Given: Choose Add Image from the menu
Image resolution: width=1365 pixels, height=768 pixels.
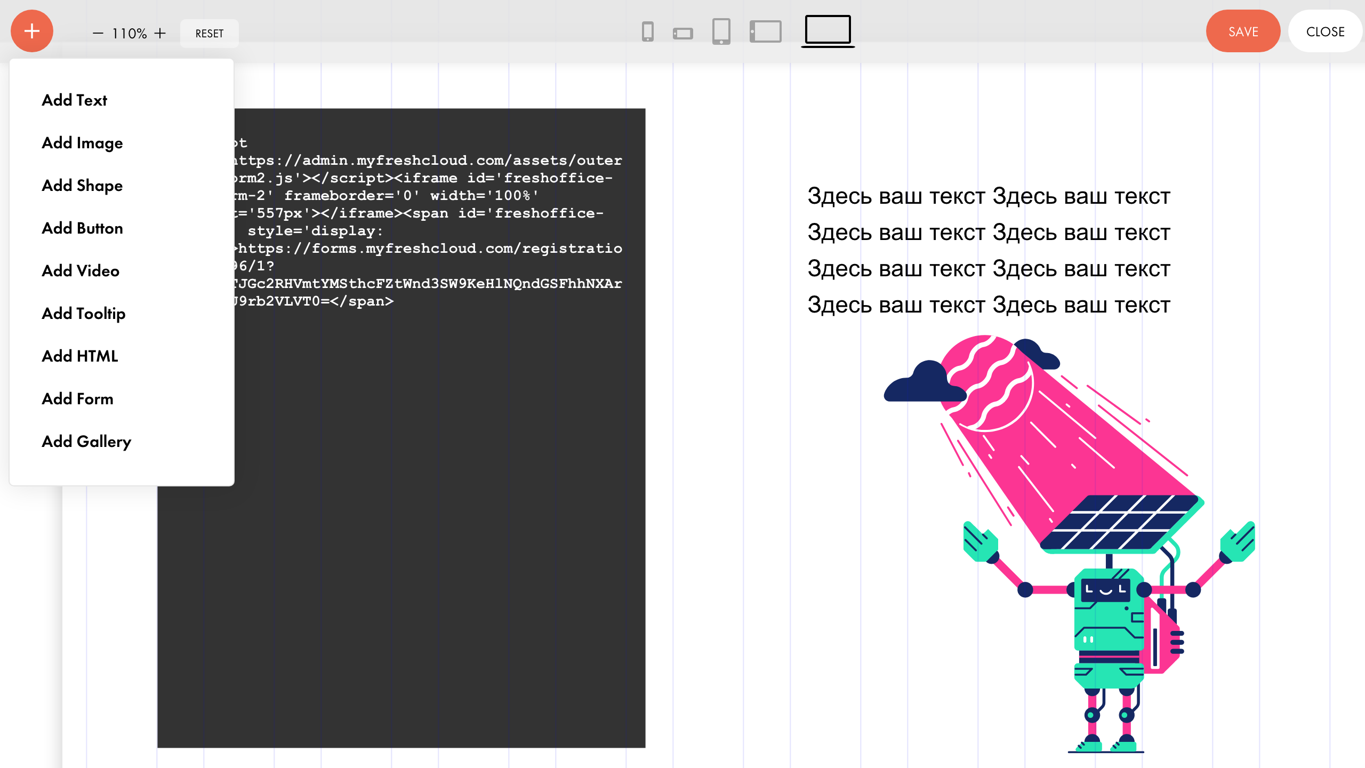Looking at the screenshot, I should pos(82,143).
